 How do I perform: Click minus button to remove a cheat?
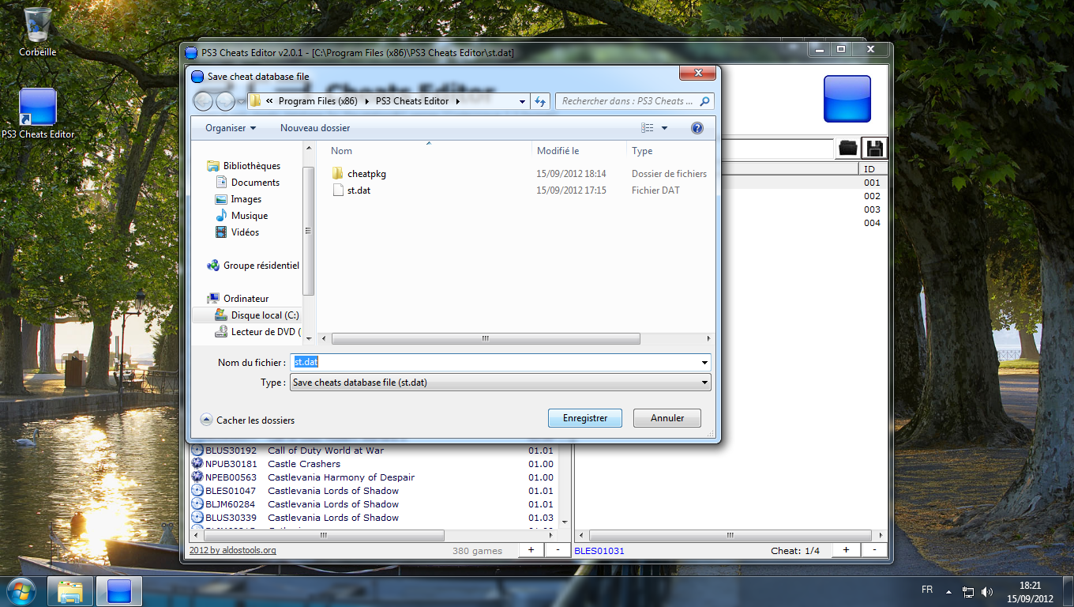[874, 550]
